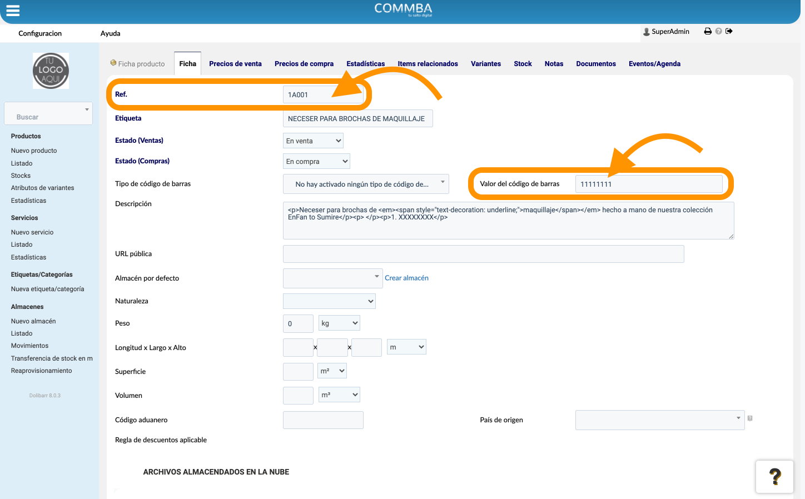Click the Valor del código de barras field
This screenshot has height=499, width=805.
pyautogui.click(x=649, y=184)
